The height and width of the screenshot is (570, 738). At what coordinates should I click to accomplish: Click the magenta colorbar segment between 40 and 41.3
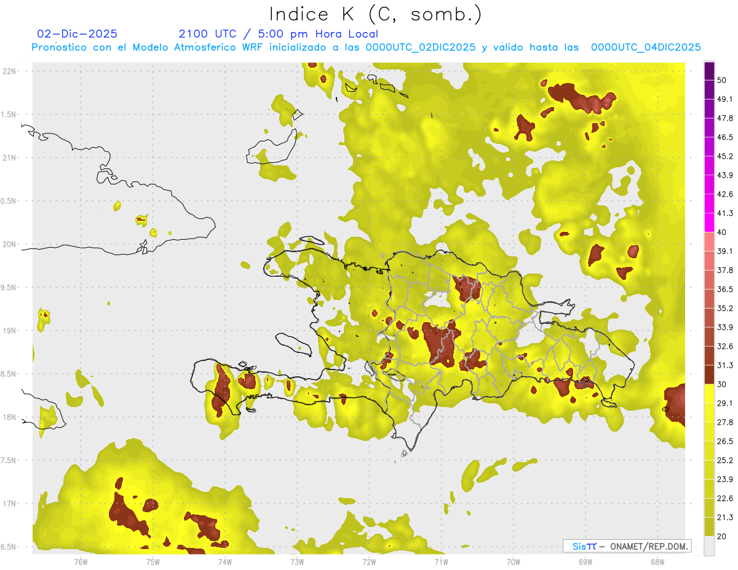click(709, 223)
